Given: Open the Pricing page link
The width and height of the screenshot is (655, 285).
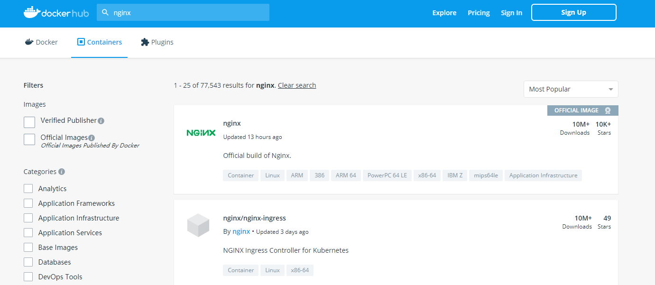Looking at the screenshot, I should [479, 13].
